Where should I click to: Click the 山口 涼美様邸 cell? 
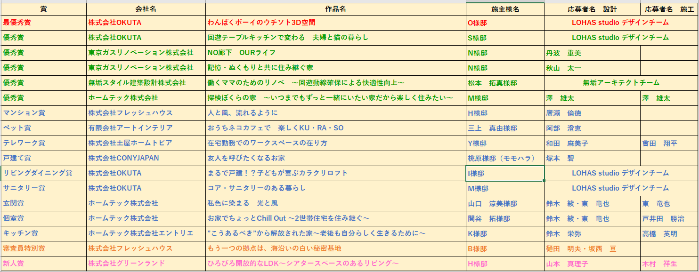coord(505,203)
